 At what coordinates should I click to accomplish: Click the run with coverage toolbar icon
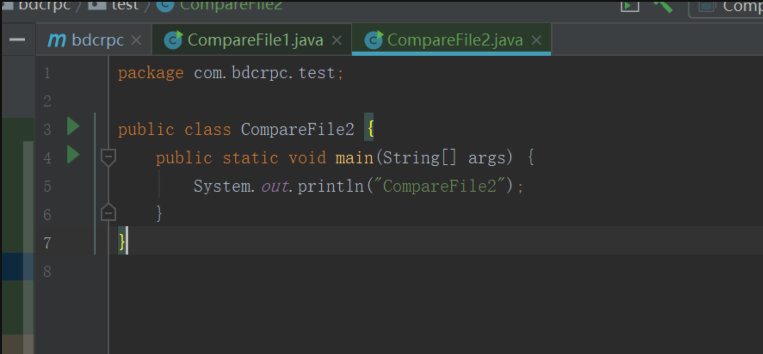pos(630,6)
